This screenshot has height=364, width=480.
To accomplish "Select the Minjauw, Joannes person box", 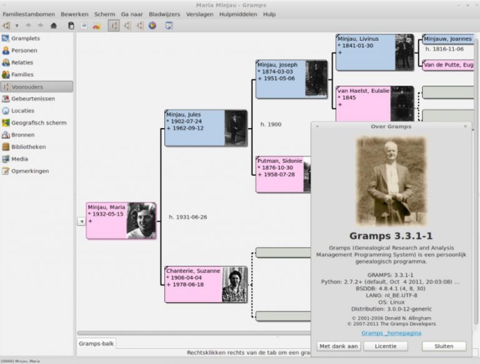I will click(448, 39).
